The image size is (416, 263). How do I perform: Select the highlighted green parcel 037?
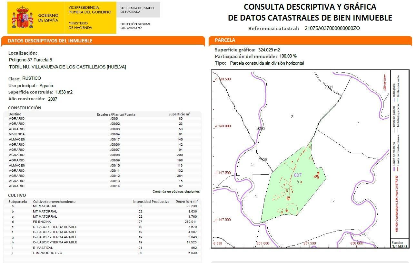(297, 175)
